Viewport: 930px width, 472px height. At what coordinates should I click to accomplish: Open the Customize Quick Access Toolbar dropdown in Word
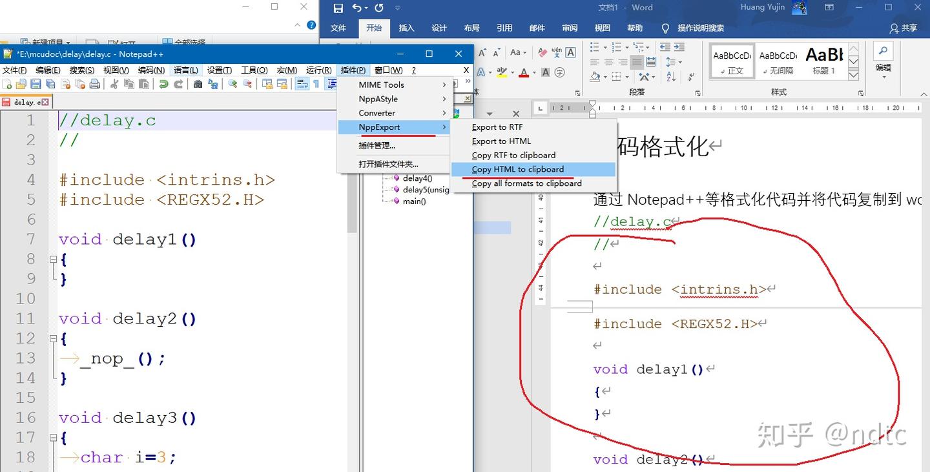click(x=398, y=8)
